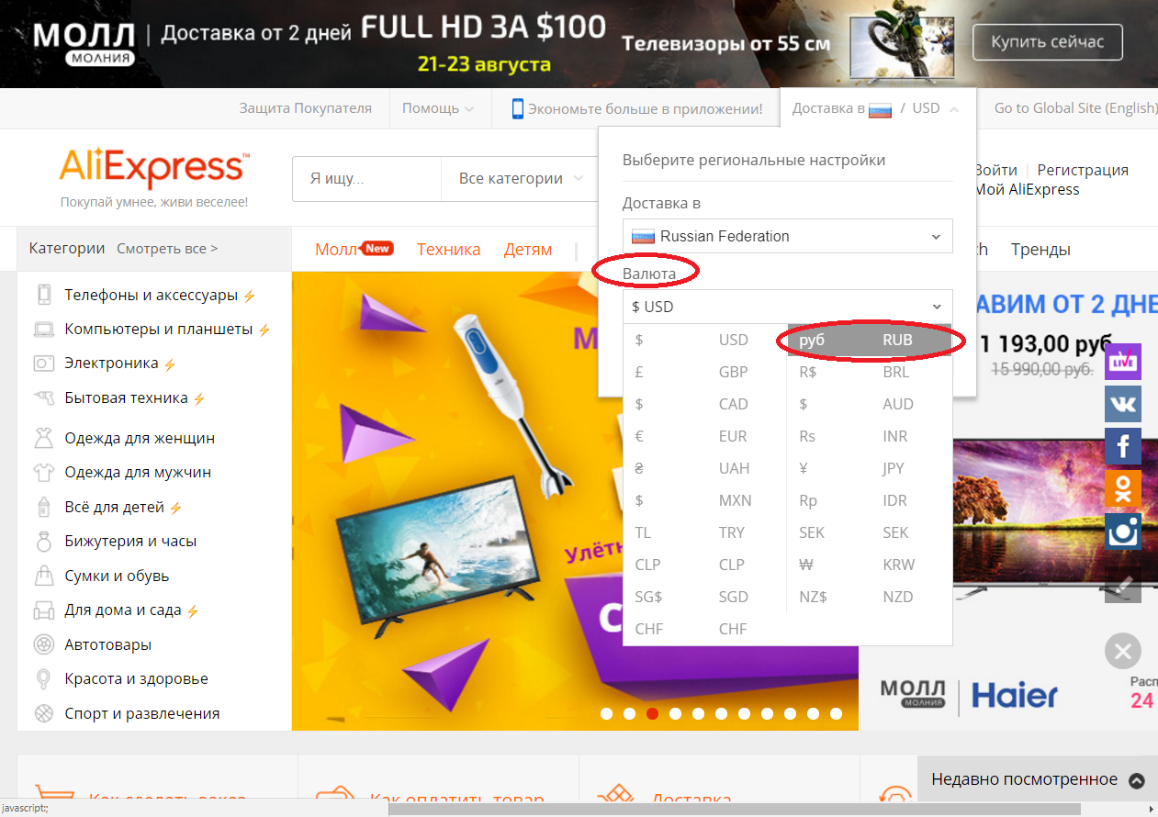Select JPY currency option
1158x817 pixels.
tap(870, 468)
